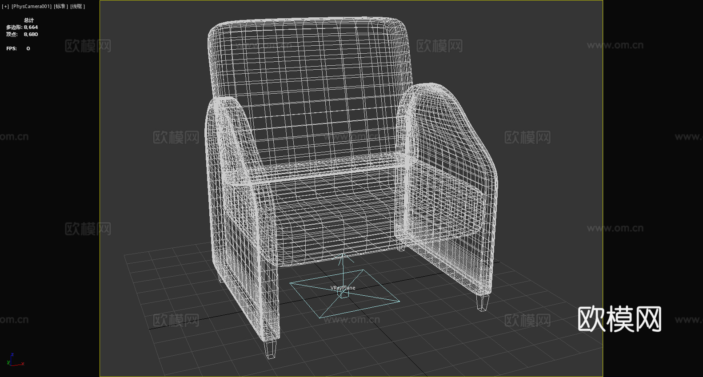Click the 多边形 8,664 statistic

(x=22, y=27)
